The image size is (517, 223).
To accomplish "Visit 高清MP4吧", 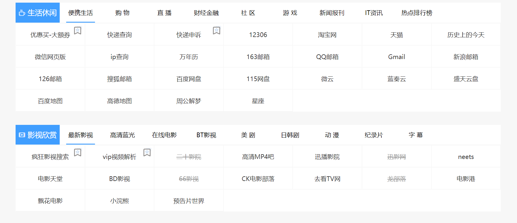I will pos(258,157).
